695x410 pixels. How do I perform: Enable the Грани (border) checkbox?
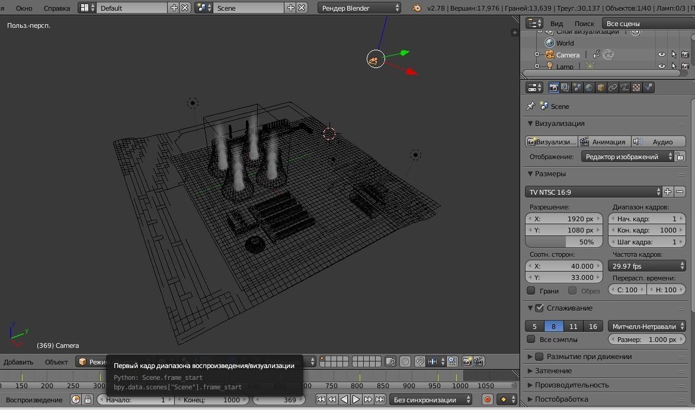tap(531, 291)
